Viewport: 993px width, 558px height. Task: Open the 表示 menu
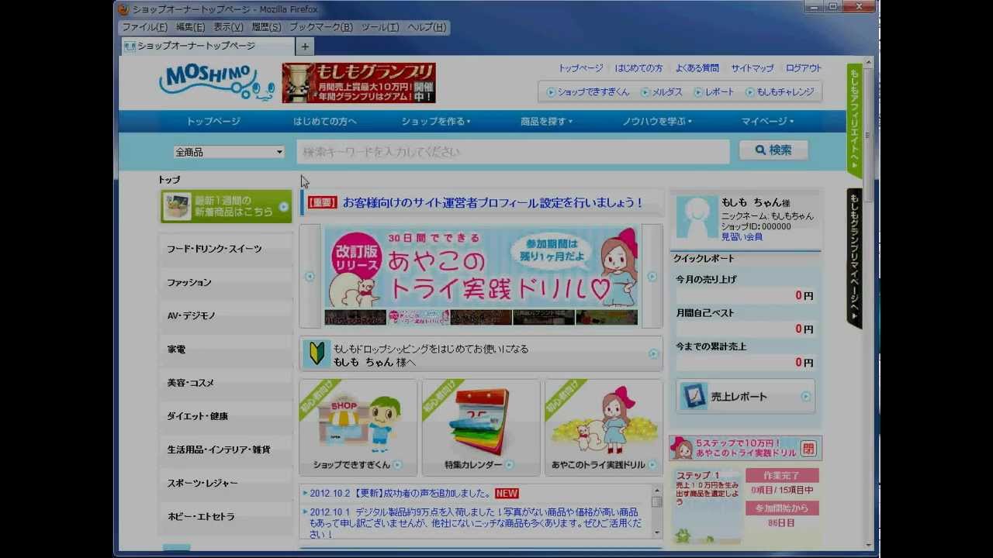(x=228, y=27)
